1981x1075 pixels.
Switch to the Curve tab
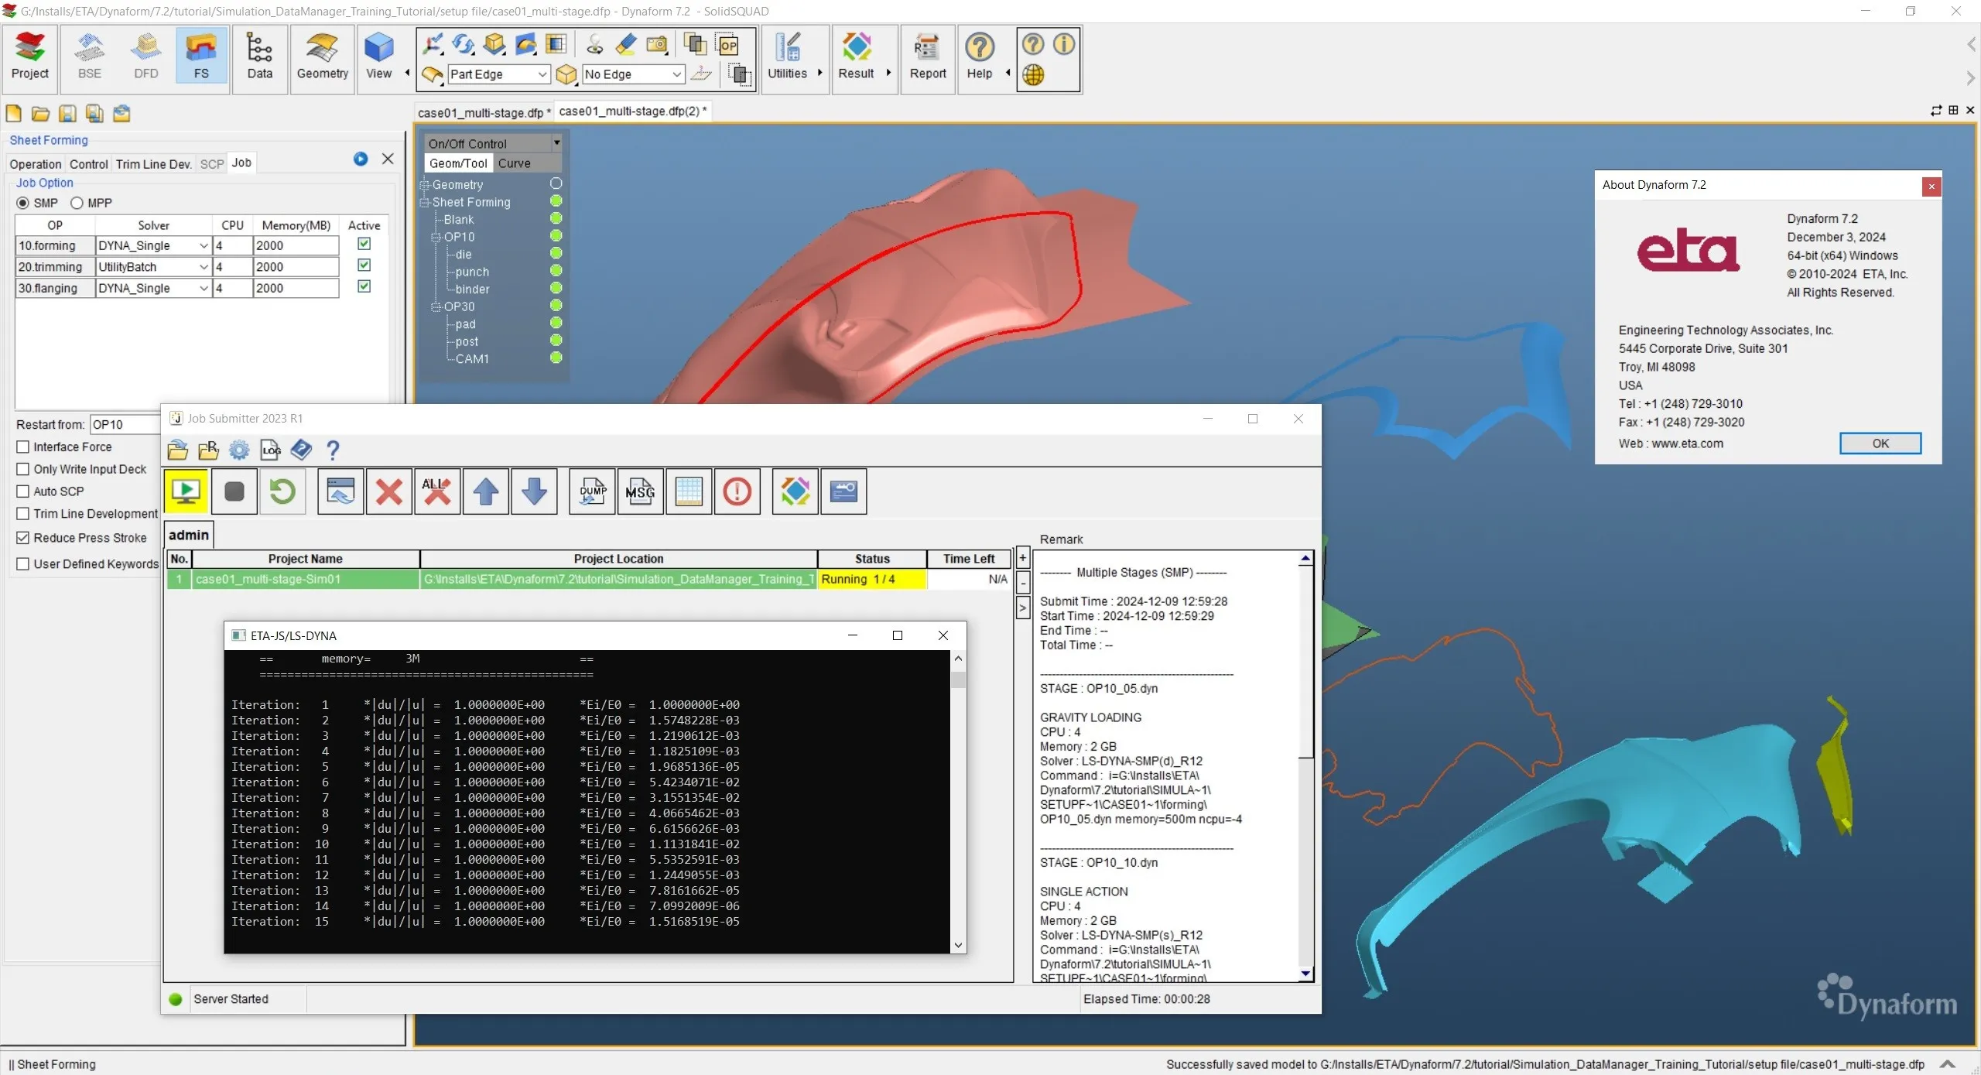pos(514,163)
